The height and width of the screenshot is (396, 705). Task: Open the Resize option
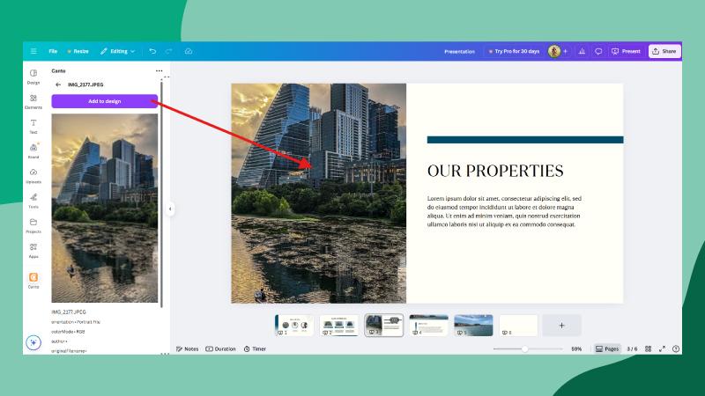78,51
